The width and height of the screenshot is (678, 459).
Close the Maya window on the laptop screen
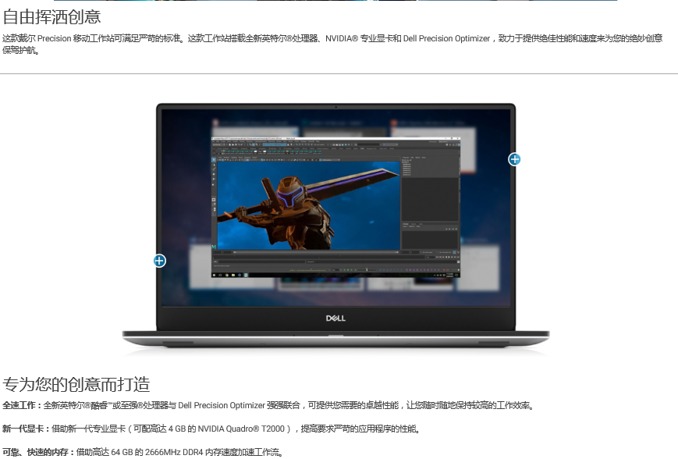pyautogui.click(x=457, y=139)
